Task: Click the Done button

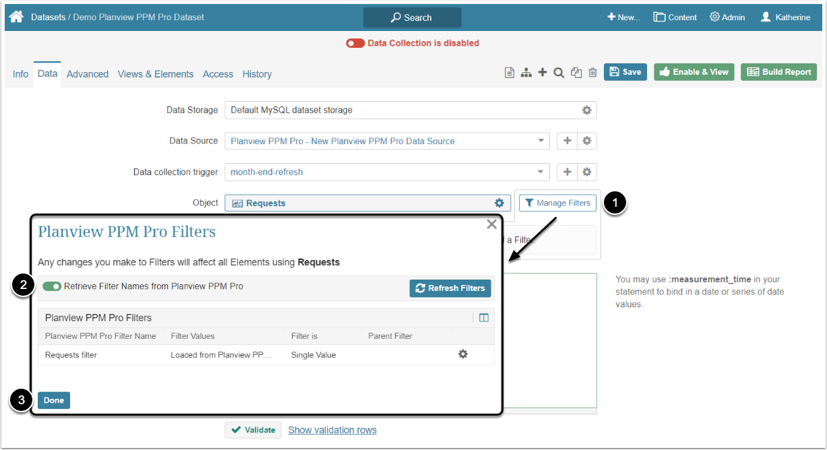Action: (54, 400)
